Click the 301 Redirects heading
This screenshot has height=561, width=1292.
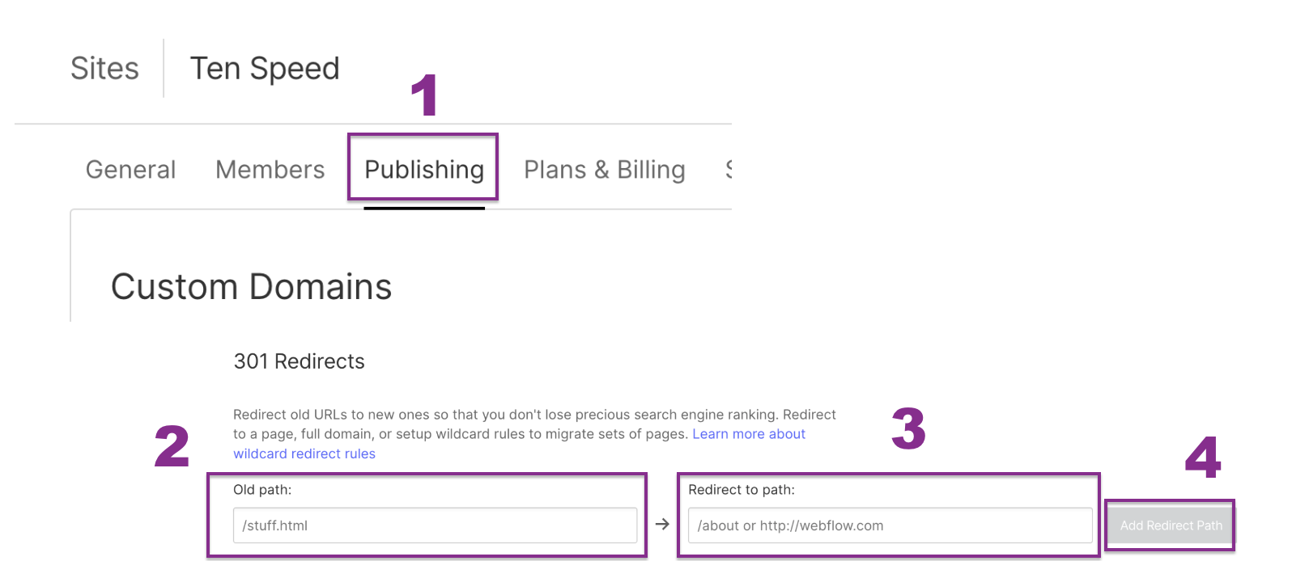tap(299, 361)
